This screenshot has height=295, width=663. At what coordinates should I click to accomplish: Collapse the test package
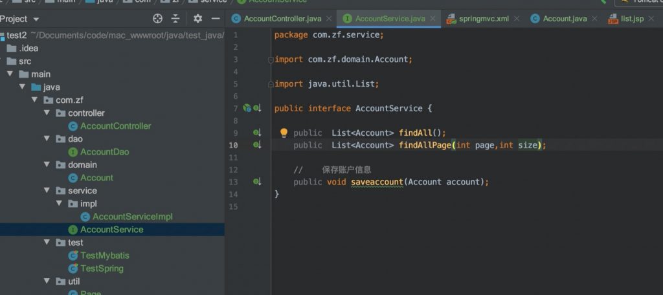tap(47, 242)
